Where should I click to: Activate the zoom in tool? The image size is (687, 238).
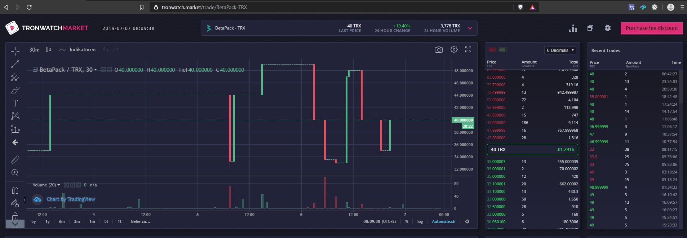pos(15,172)
